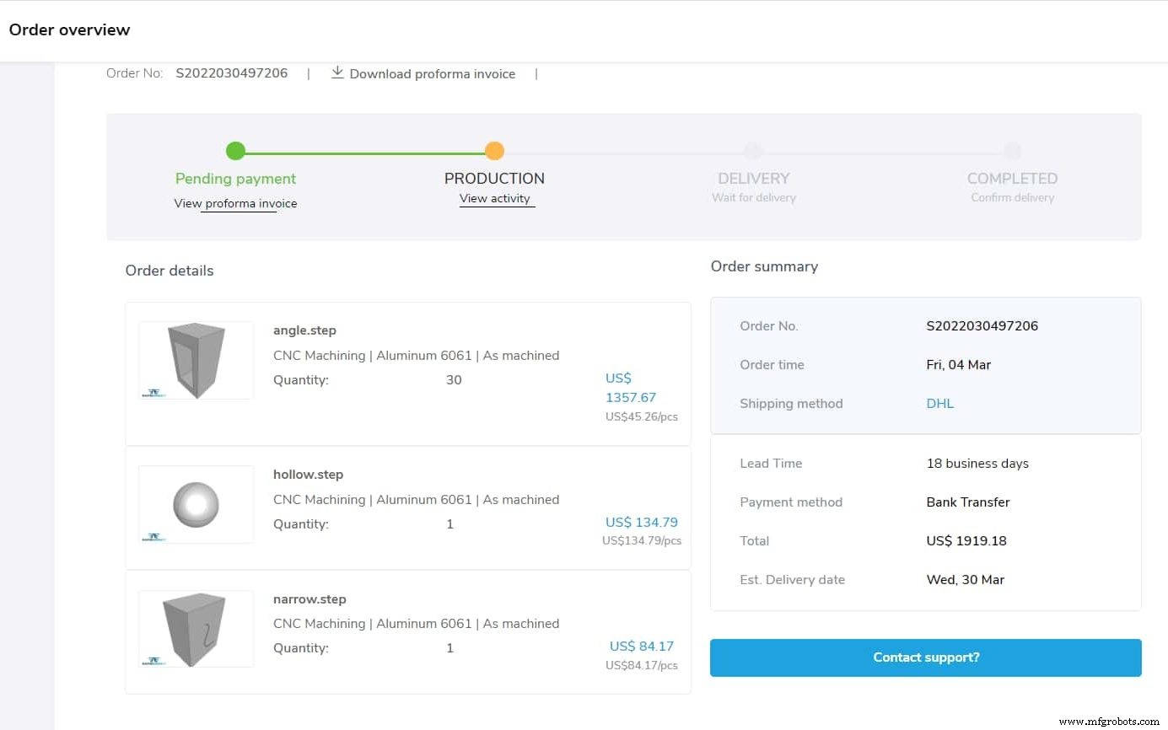This screenshot has width=1168, height=730.
Task: Click the US$ 1357.67 price for angle.step
Action: click(631, 388)
